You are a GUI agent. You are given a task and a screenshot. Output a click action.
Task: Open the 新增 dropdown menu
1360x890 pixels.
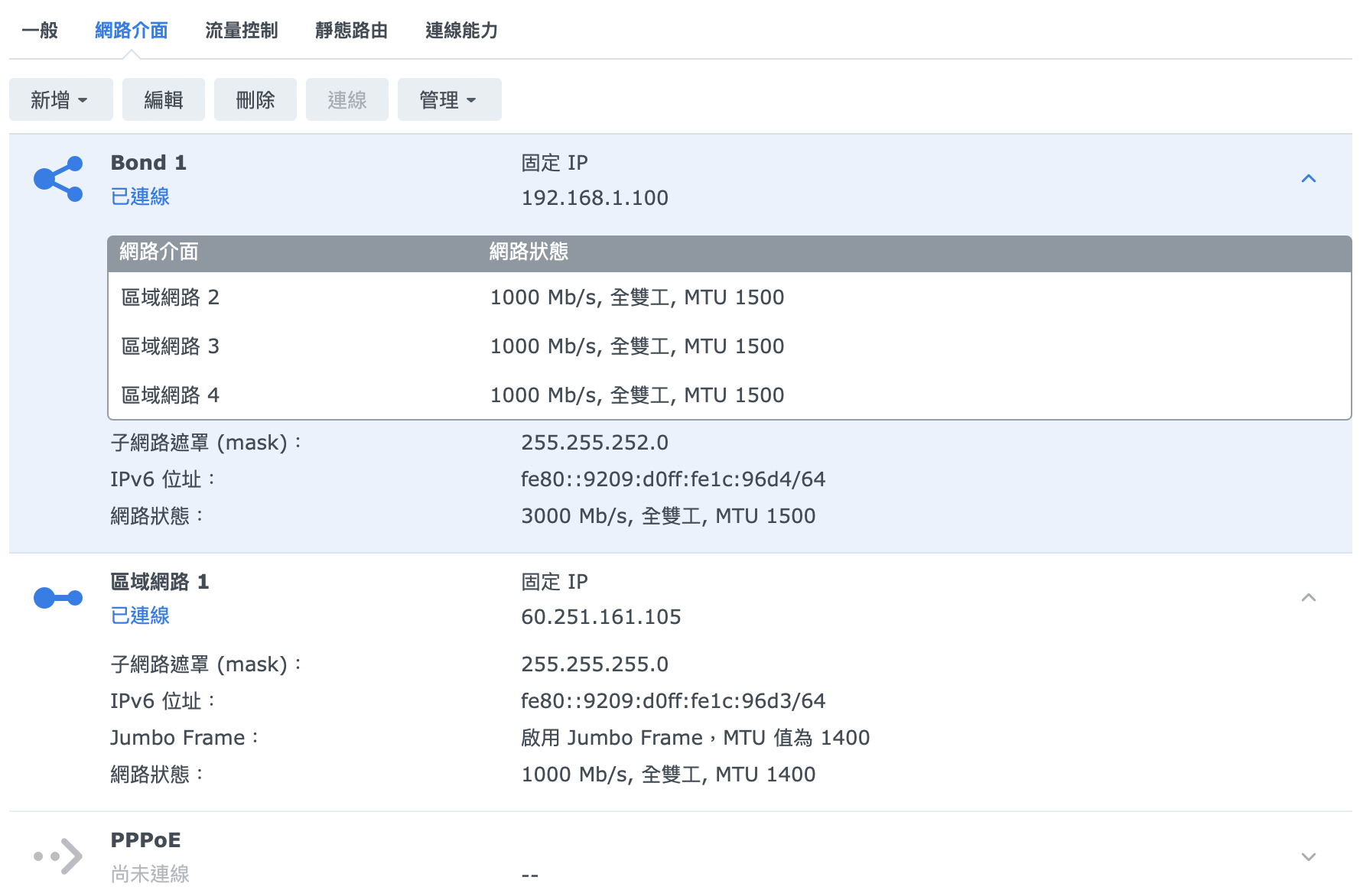point(60,100)
